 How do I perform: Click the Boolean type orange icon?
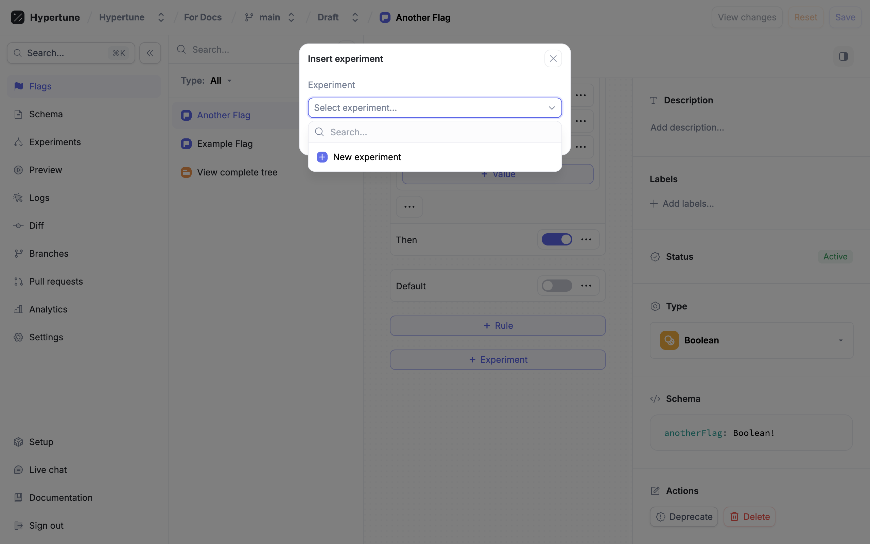669,340
